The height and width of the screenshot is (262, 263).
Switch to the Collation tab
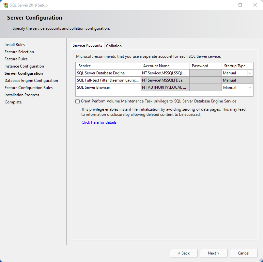pos(114,46)
